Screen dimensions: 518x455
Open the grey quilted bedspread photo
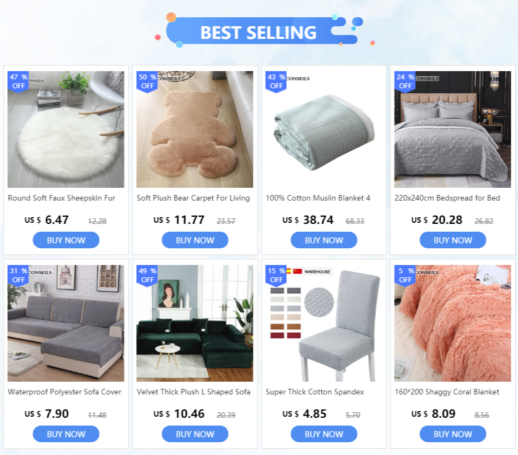(x=452, y=129)
